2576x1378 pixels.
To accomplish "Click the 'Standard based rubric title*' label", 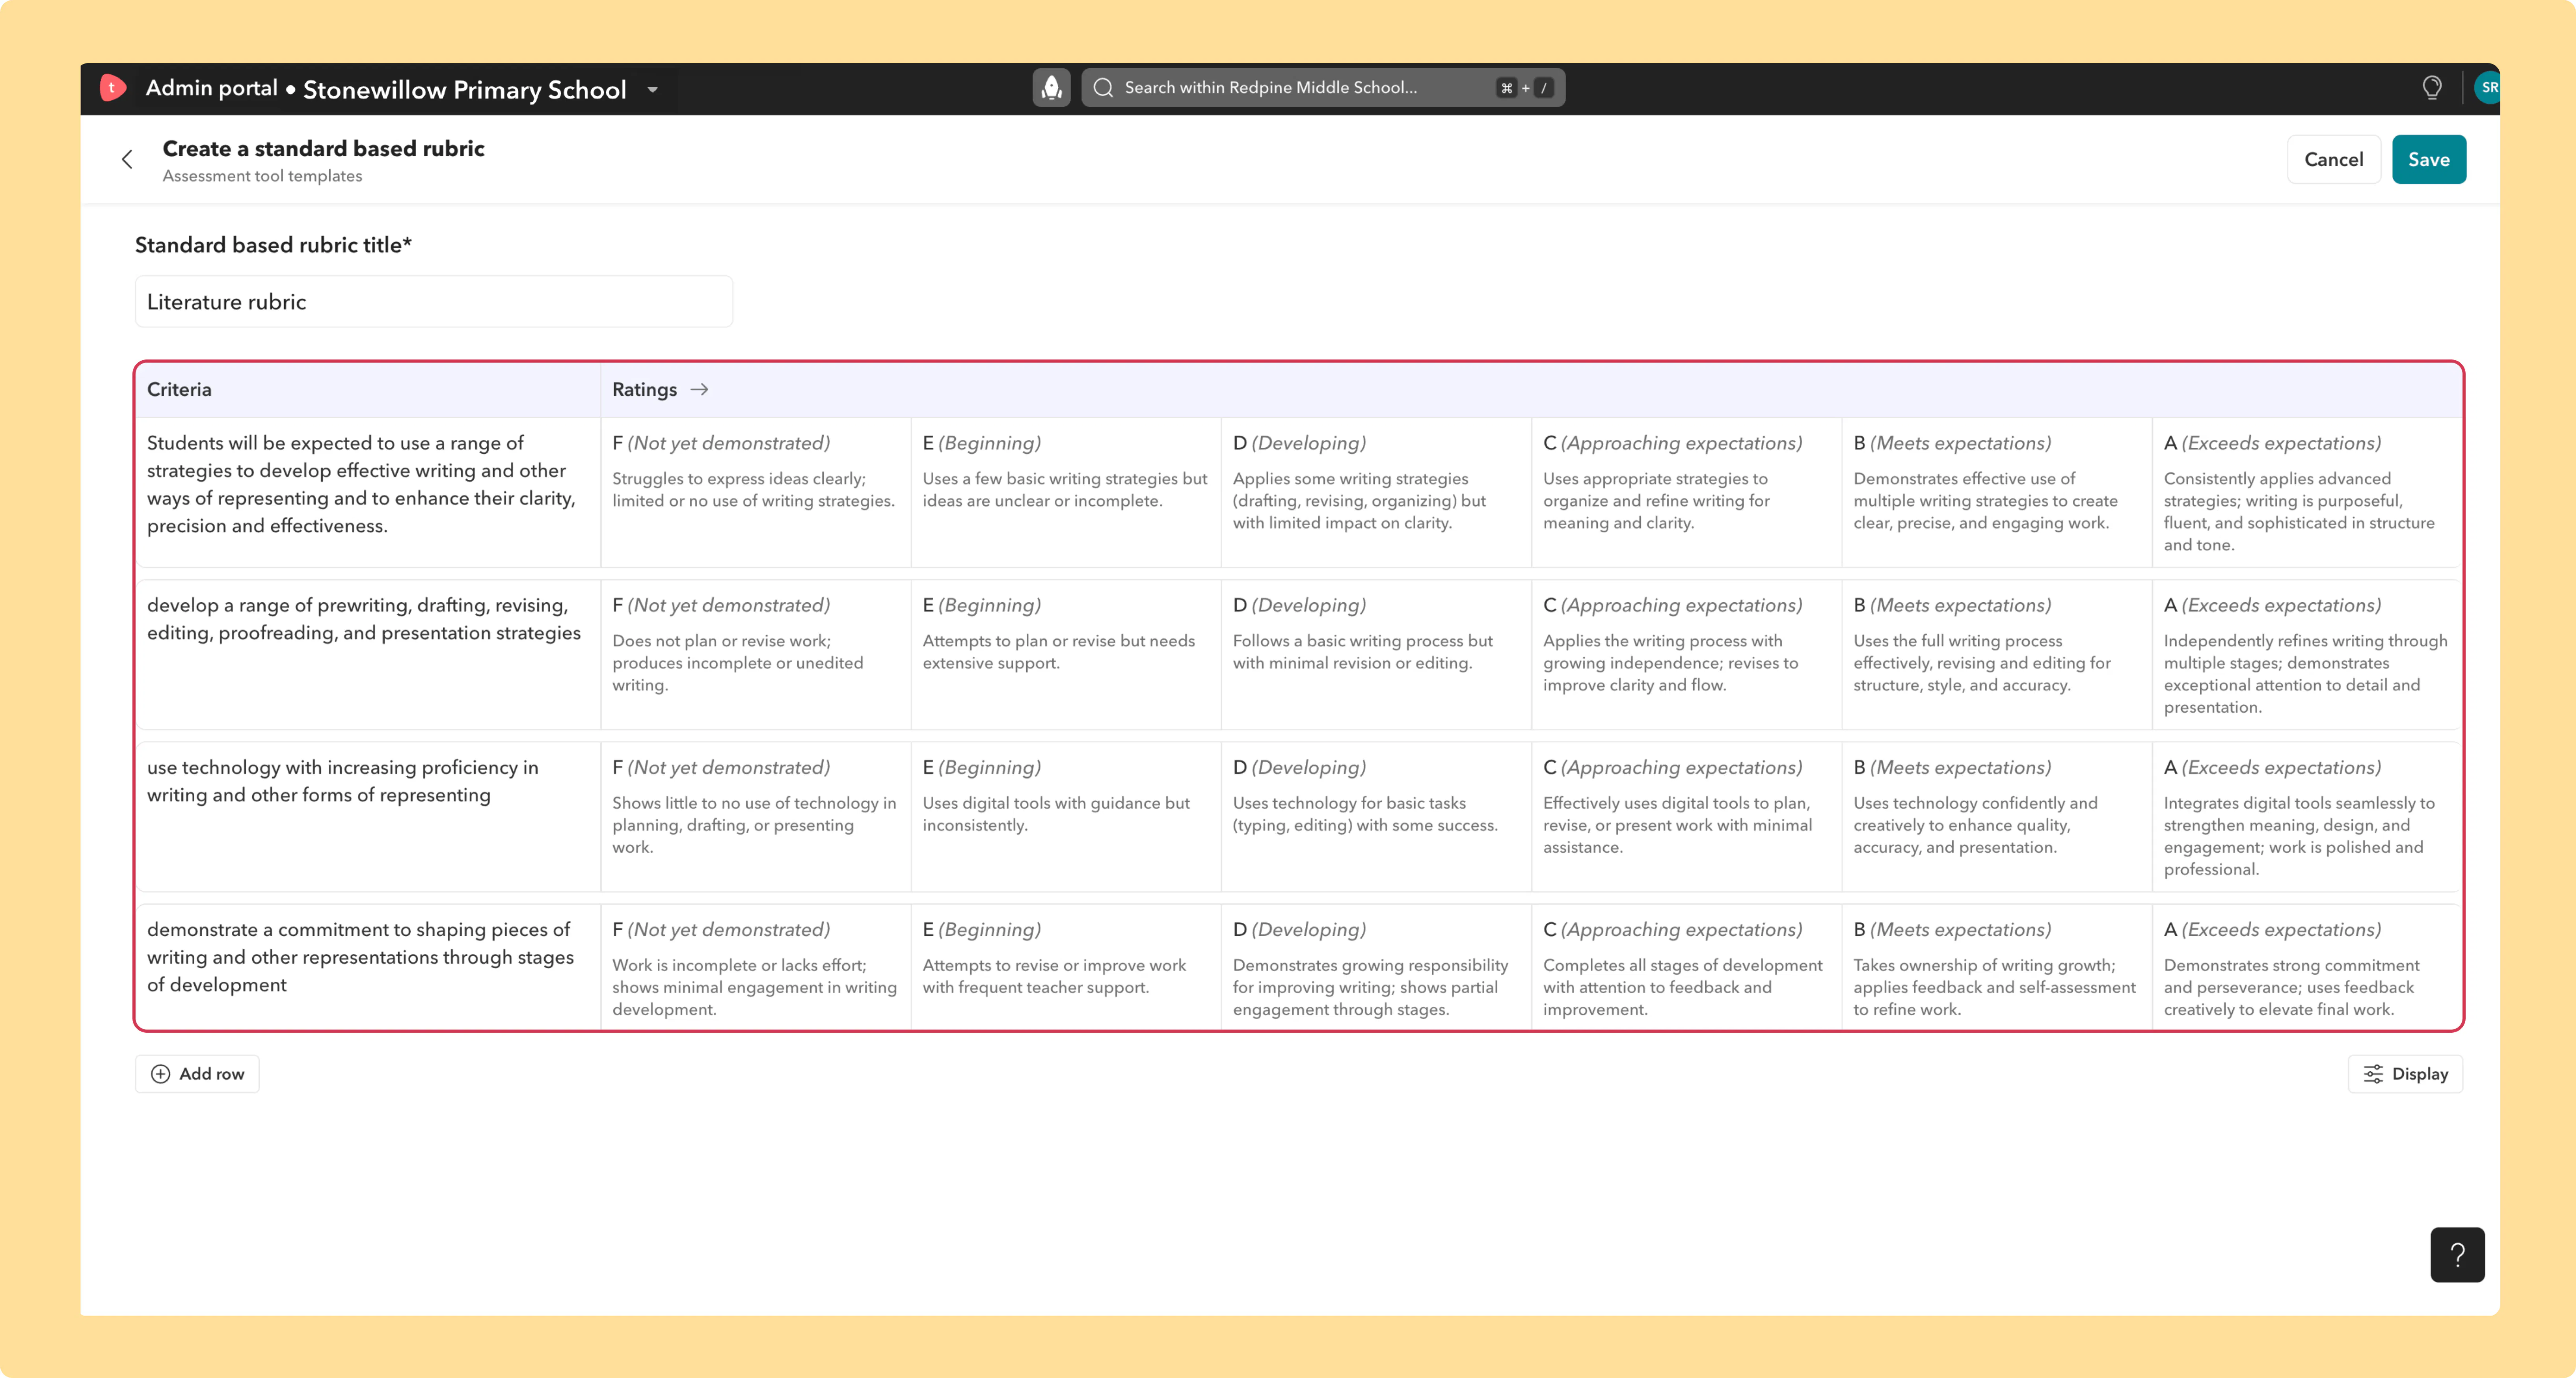I will 273,245.
